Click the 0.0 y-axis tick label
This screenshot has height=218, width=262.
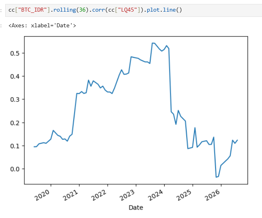pyautogui.click(x=15, y=169)
